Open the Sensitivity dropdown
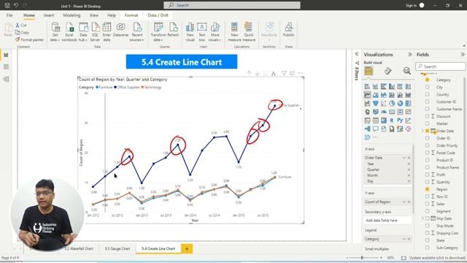467x263 pixels. pyautogui.click(x=269, y=32)
